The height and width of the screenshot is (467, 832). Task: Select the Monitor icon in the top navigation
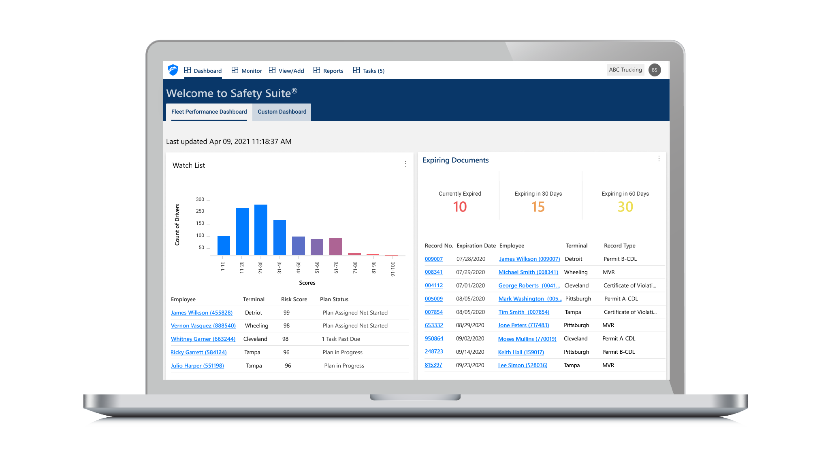click(235, 70)
